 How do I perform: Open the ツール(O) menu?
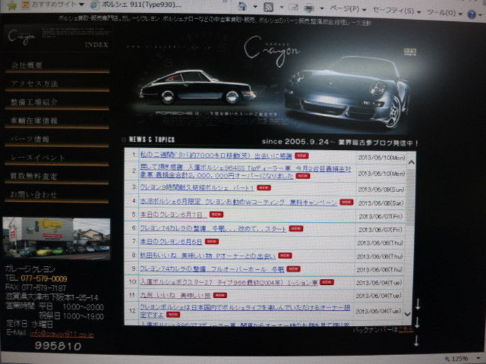pos(445,13)
